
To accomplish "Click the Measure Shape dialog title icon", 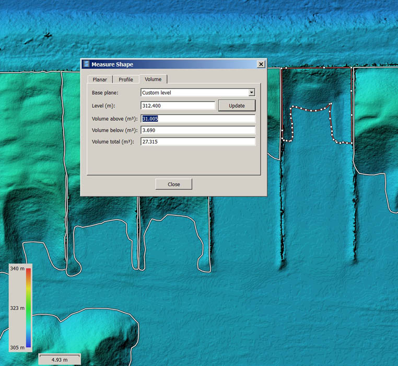I will (x=86, y=64).
